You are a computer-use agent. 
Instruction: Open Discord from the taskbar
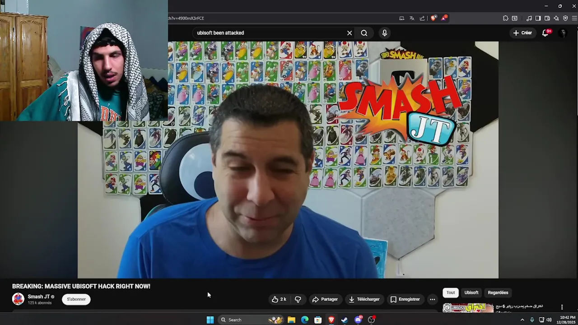point(358,320)
